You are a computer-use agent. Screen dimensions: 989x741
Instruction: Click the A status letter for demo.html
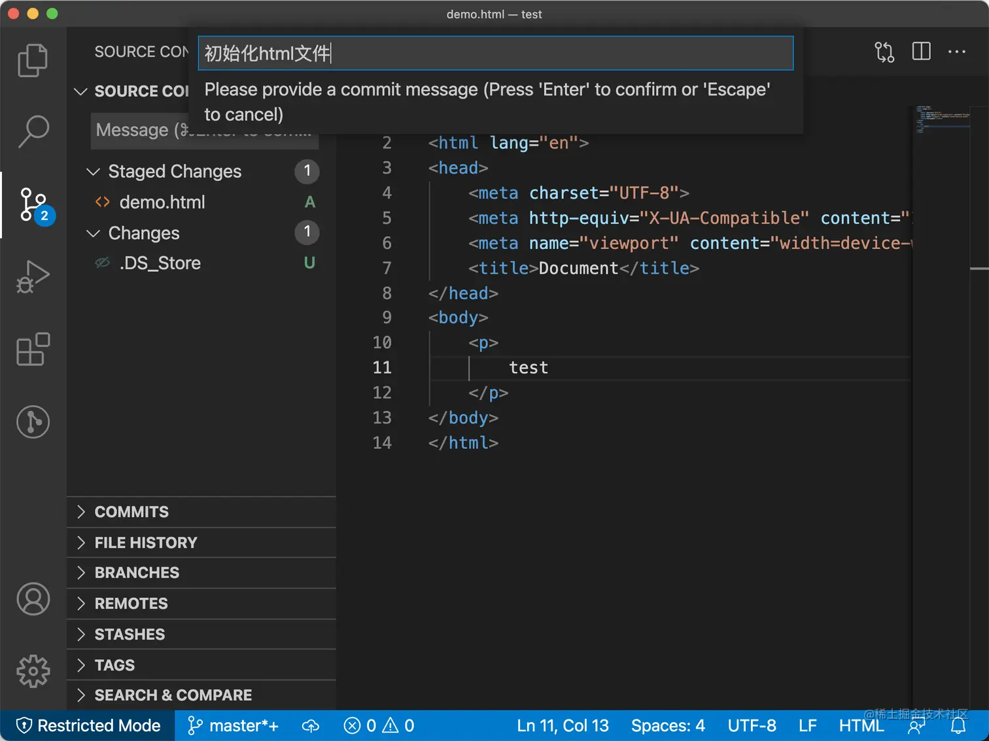pos(310,202)
